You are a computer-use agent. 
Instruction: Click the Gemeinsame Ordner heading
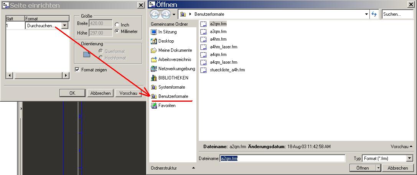[169, 24]
